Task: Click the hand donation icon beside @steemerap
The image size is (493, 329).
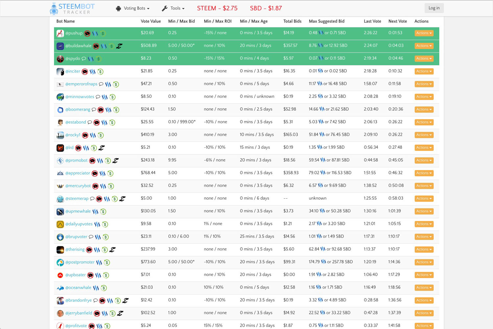Action: tap(122, 199)
